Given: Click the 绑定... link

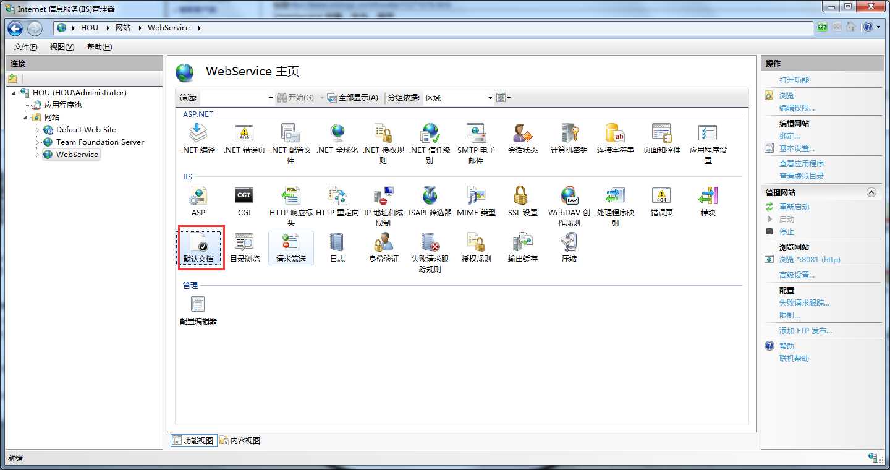Looking at the screenshot, I should [789, 136].
